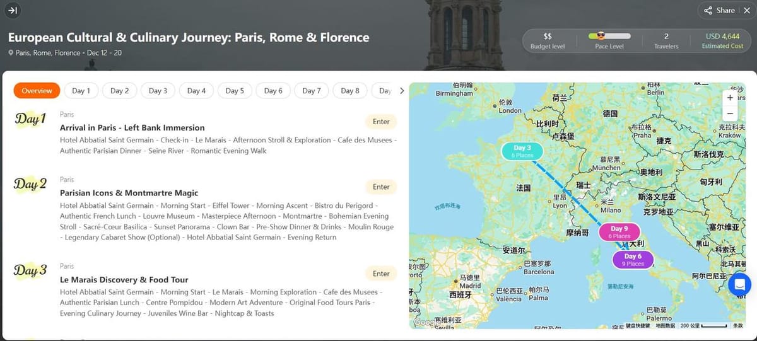Viewport: 757px width, 341px height.
Task: Enter Day 3 Le Marais Discovery details
Action: point(381,274)
